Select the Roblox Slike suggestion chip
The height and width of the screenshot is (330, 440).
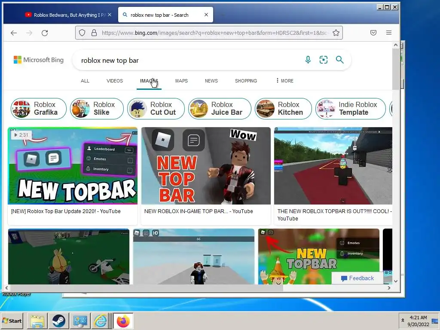97,109
